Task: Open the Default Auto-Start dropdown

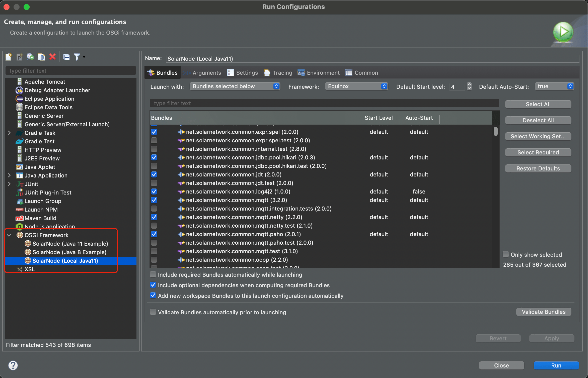Action: pos(554,86)
